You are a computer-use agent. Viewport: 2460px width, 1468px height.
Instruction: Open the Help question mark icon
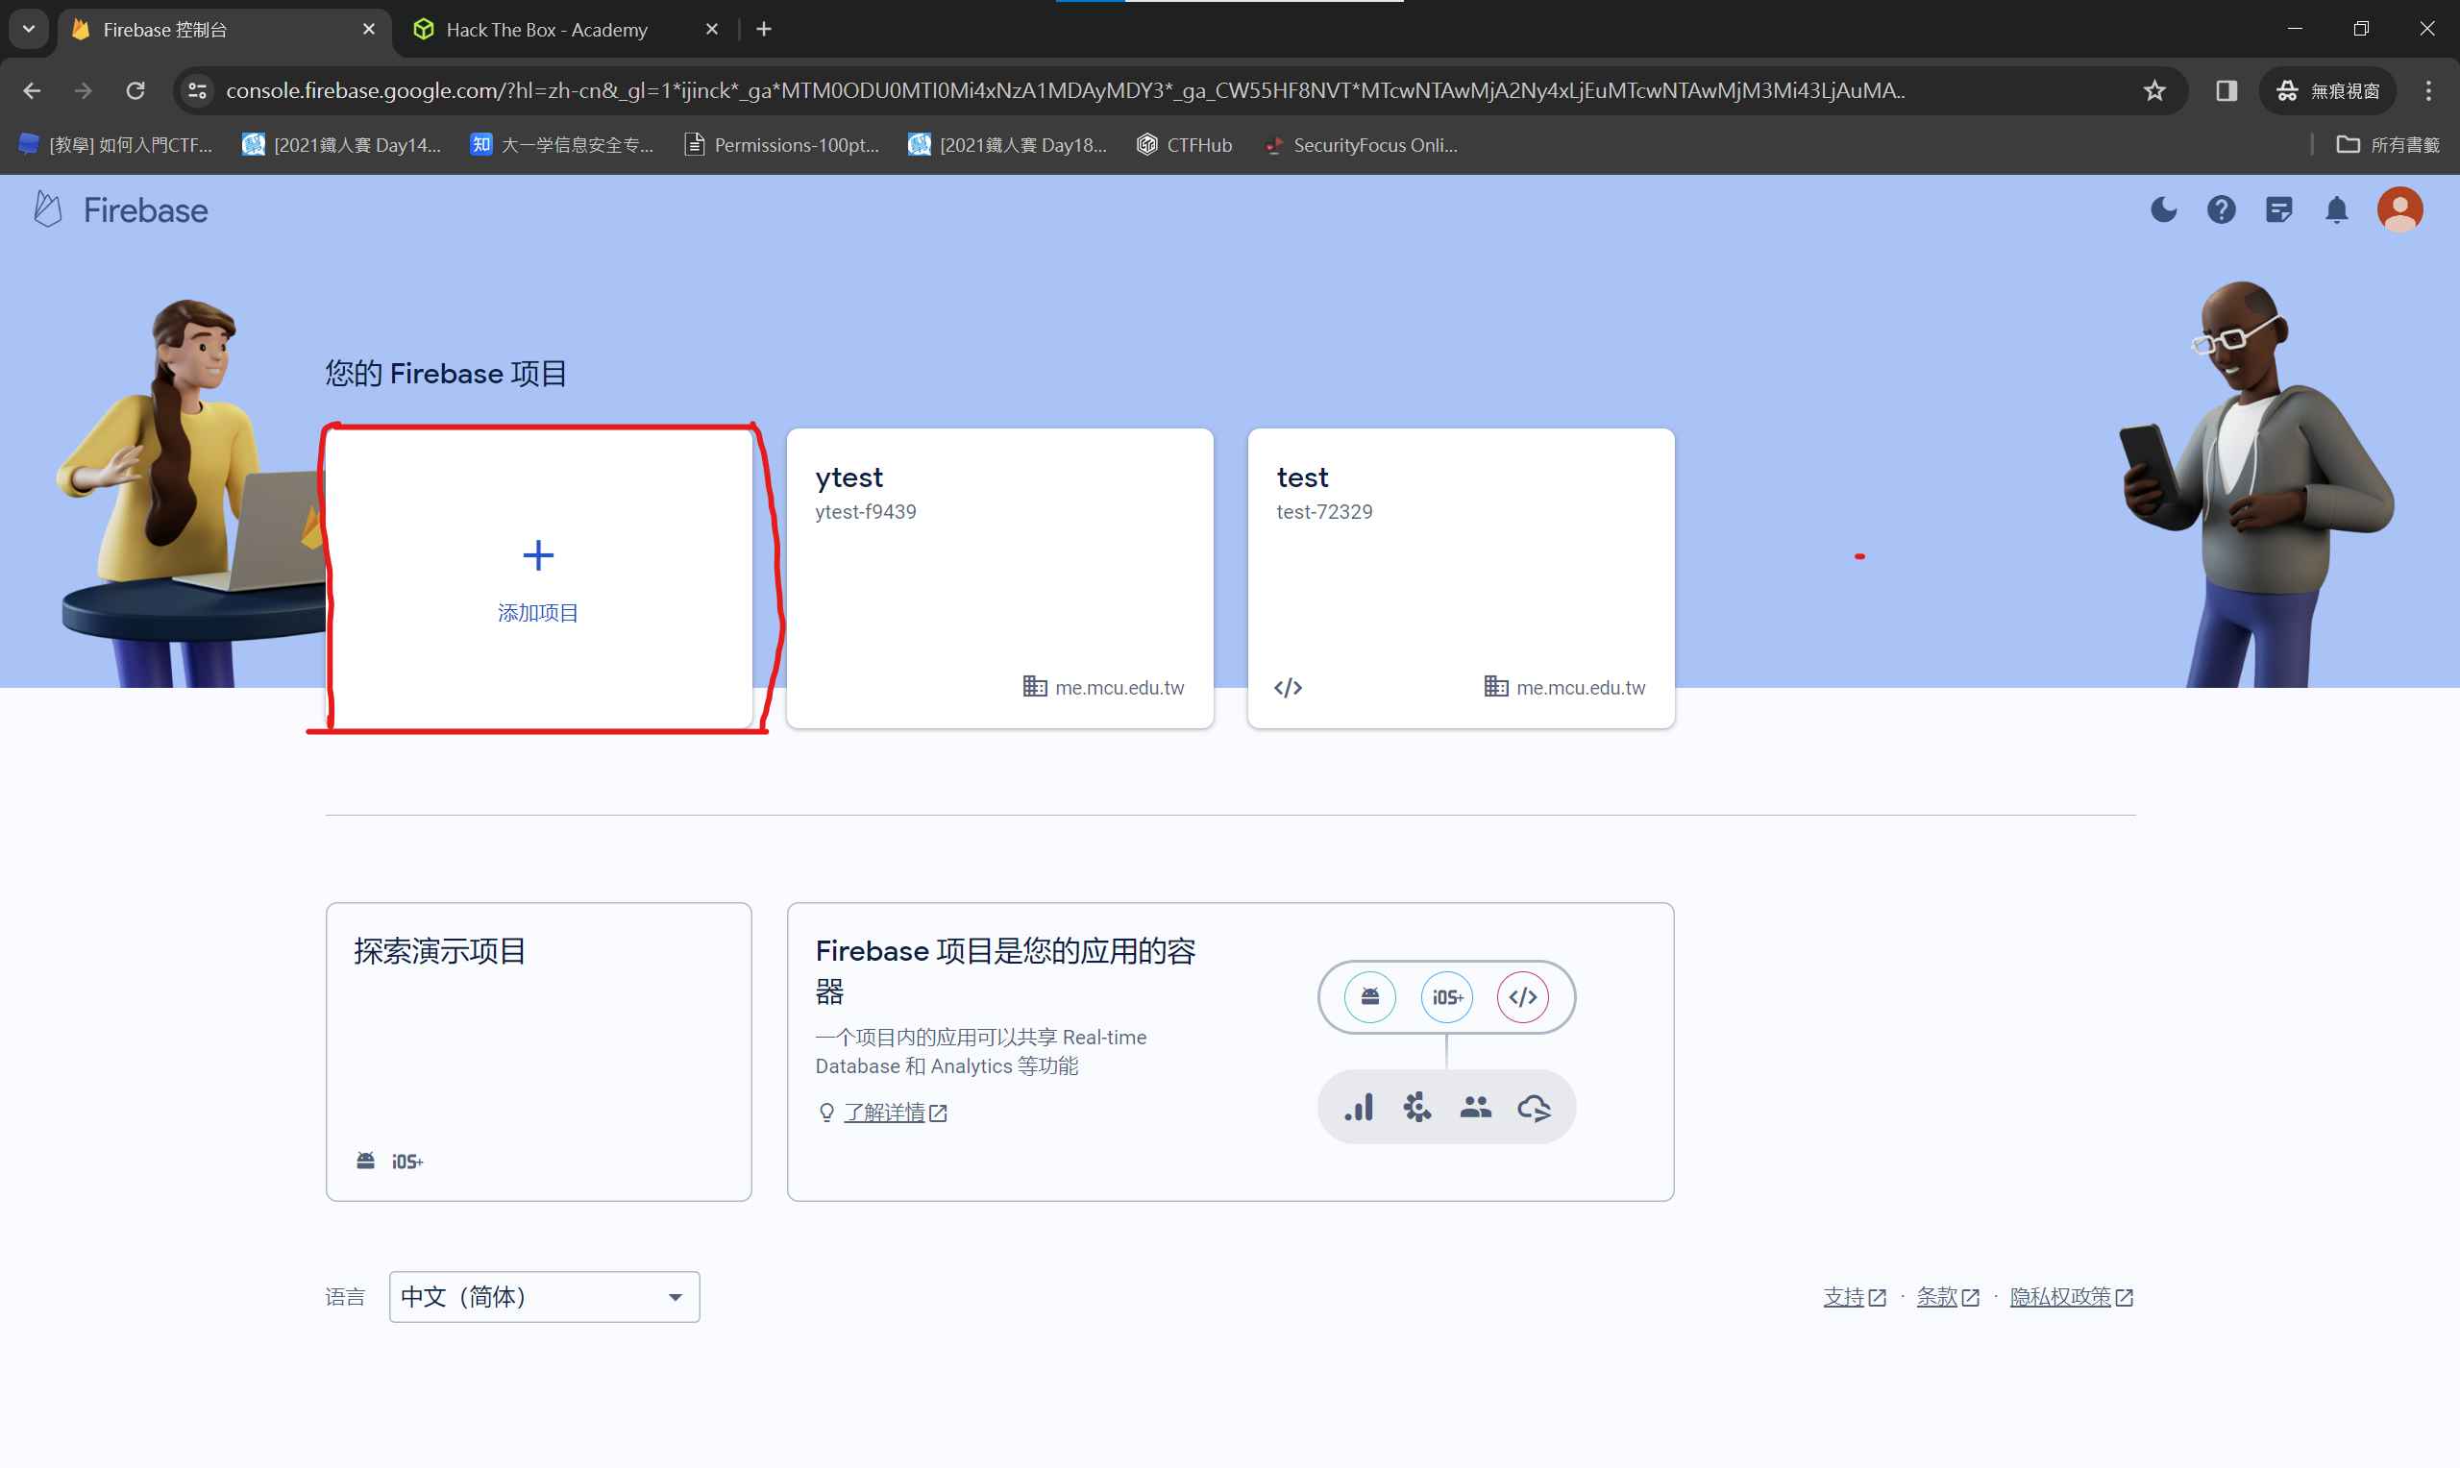pyautogui.click(x=2221, y=209)
